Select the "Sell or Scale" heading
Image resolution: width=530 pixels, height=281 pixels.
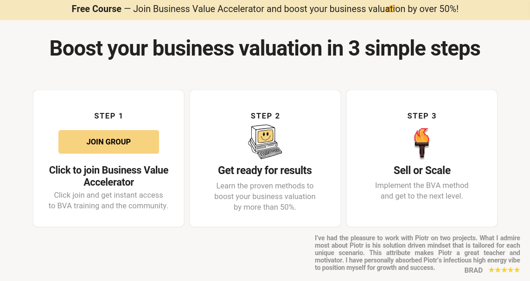(x=422, y=170)
